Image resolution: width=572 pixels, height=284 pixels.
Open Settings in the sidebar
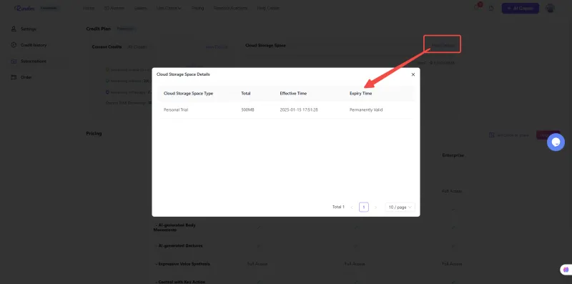coord(28,29)
